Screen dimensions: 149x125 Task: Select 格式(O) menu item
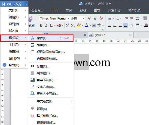pos(14,38)
